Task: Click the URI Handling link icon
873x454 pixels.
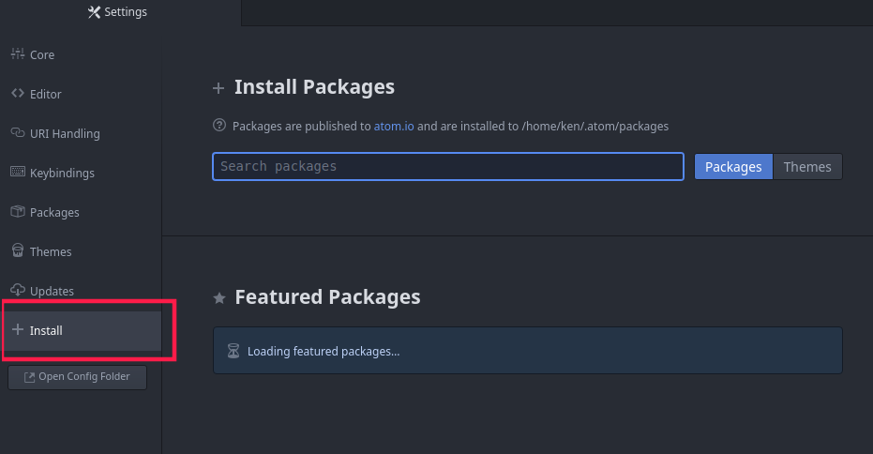Action: tap(17, 133)
